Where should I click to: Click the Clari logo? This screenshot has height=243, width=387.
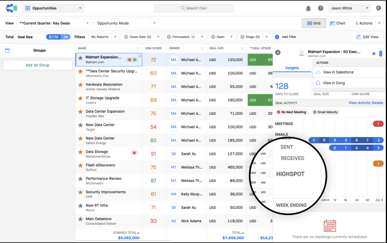pyautogui.click(x=11, y=8)
